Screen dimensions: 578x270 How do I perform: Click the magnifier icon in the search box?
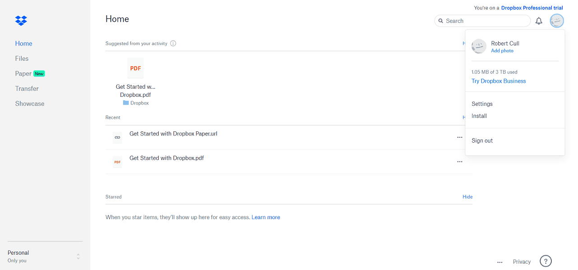pyautogui.click(x=441, y=21)
